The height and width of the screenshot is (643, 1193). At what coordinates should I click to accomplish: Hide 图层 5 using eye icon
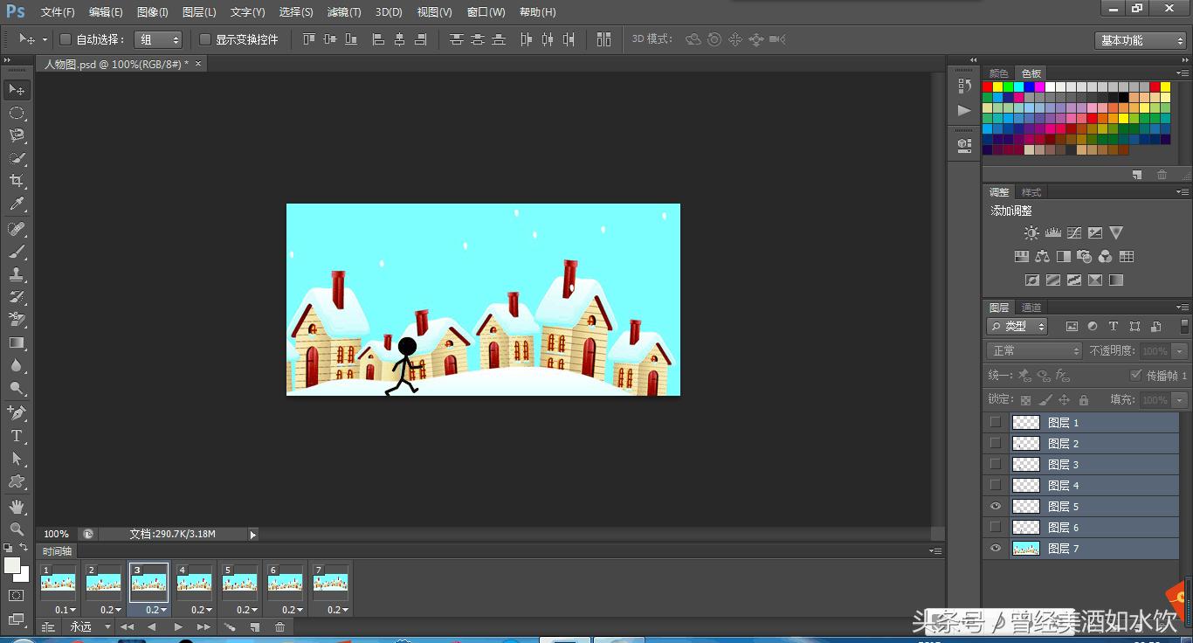996,507
